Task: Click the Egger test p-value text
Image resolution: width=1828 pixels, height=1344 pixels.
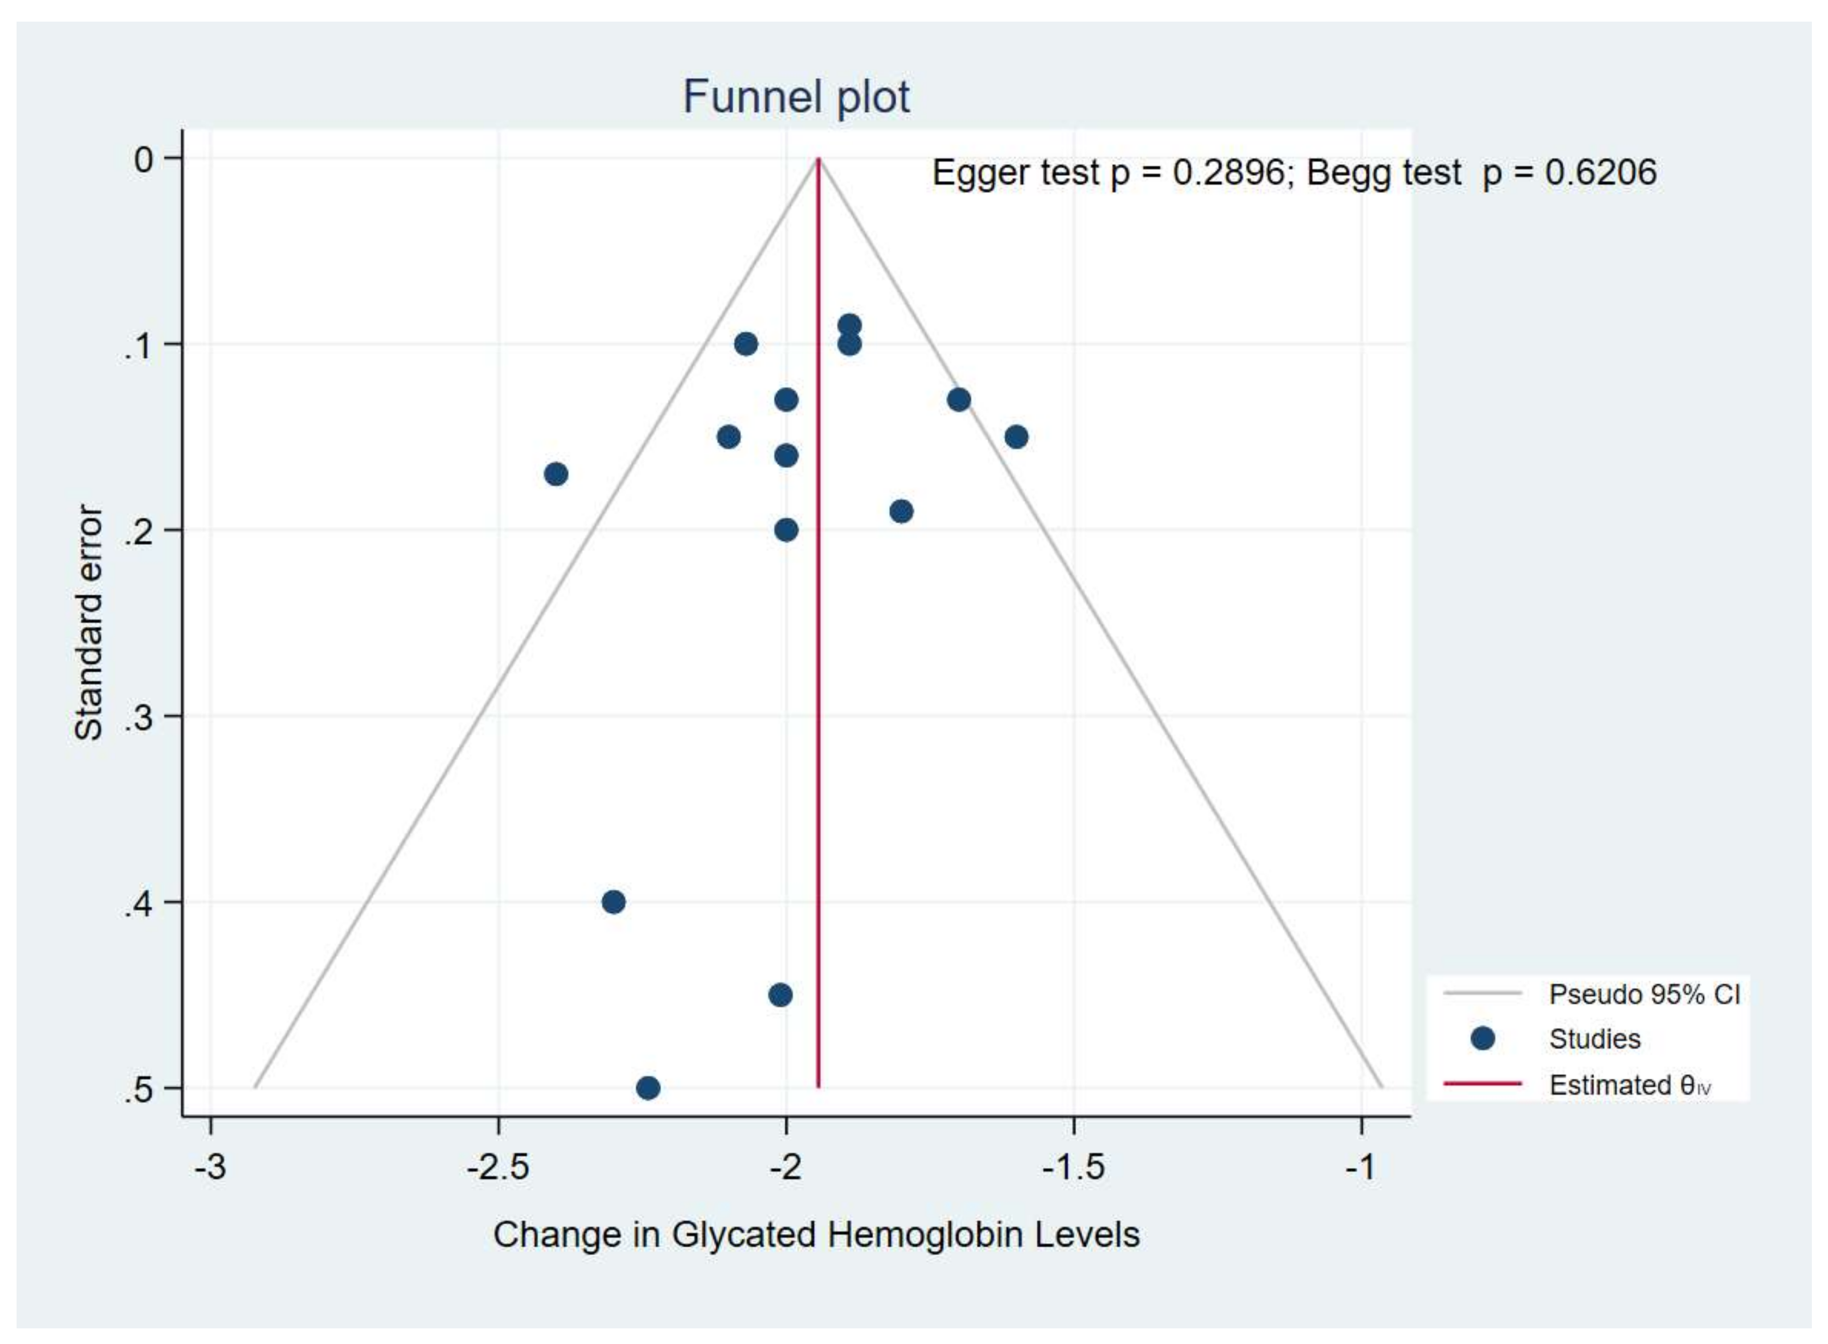Action: (1108, 173)
